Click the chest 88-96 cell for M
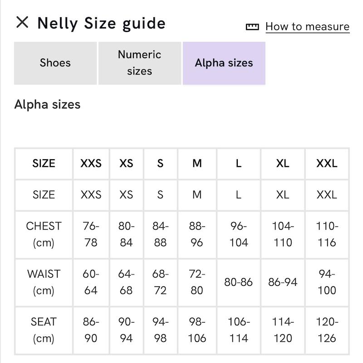363x363 pixels. (x=197, y=234)
